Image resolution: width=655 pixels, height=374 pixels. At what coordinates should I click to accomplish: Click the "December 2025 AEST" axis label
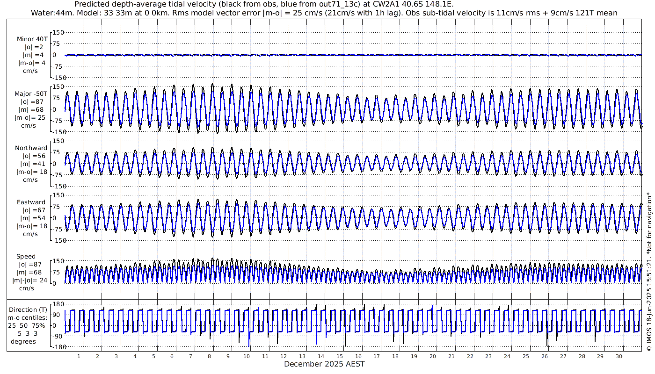tap(324, 364)
